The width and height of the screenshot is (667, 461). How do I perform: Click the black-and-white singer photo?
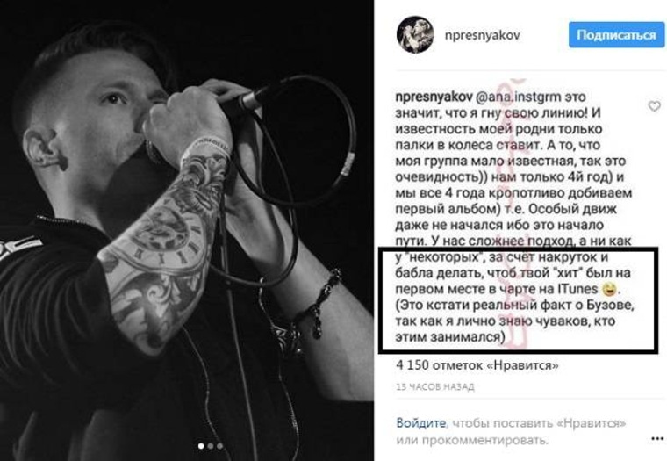187,230
